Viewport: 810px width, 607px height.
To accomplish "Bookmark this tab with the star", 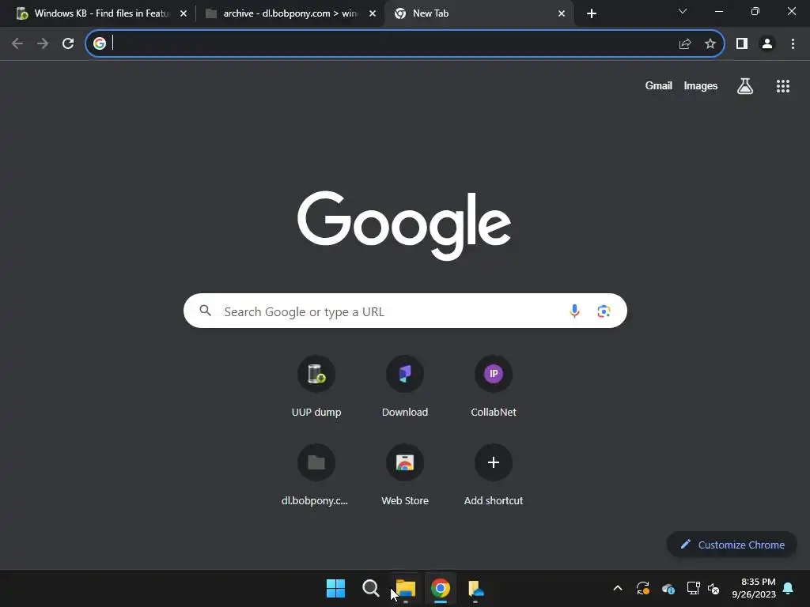I will (x=710, y=44).
